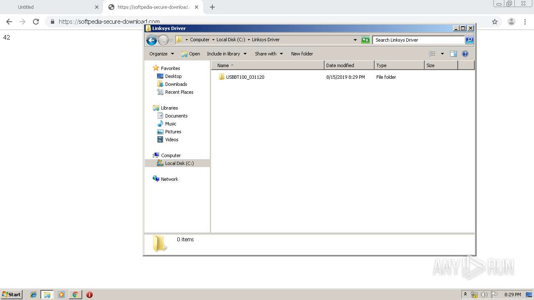The image size is (534, 300).
Task: Click the 8/15/2019 8:29 PM date cell
Action: pyautogui.click(x=345, y=77)
